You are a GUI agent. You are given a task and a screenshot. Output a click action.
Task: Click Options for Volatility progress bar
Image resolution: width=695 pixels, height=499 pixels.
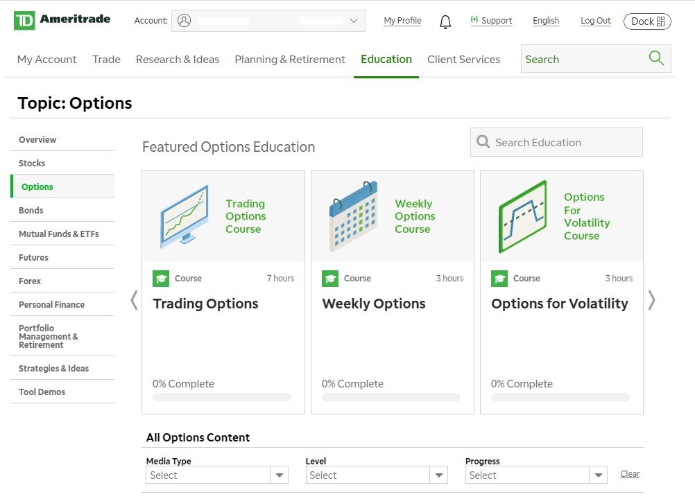tap(560, 397)
